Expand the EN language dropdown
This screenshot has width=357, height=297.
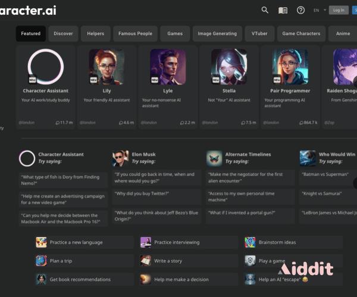point(320,10)
